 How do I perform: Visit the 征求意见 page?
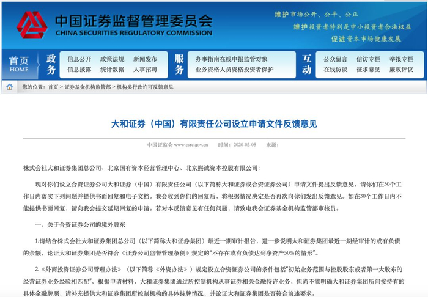click(368, 70)
